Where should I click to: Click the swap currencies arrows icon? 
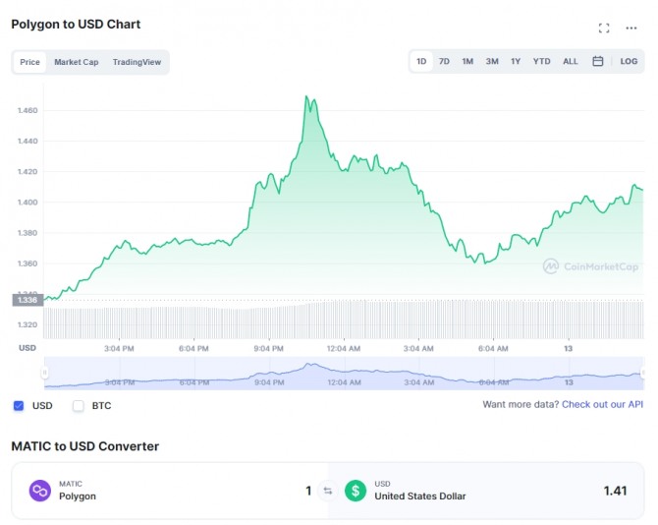[x=328, y=491]
